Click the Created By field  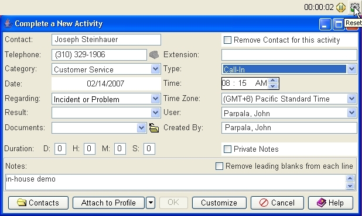click(289, 128)
